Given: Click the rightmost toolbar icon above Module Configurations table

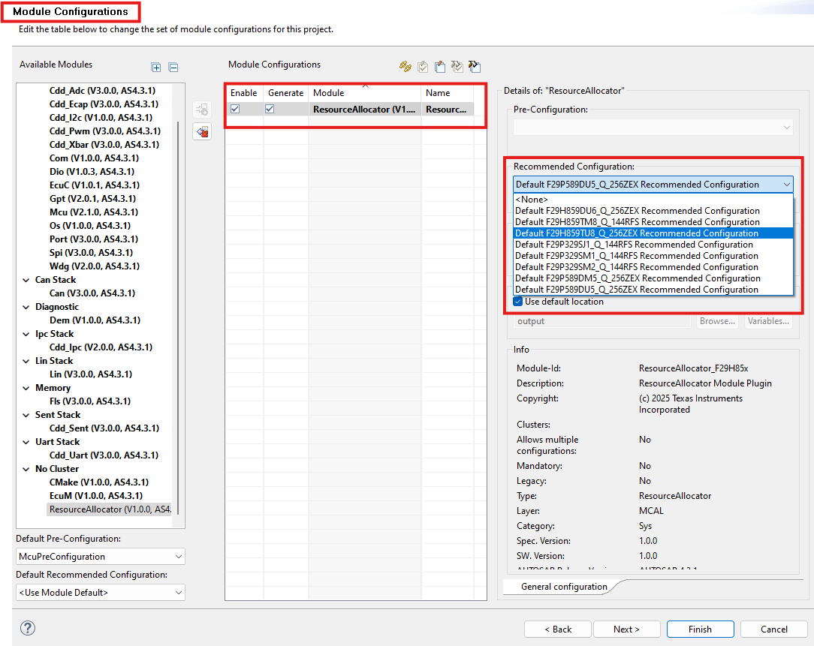Looking at the screenshot, I should (x=475, y=66).
